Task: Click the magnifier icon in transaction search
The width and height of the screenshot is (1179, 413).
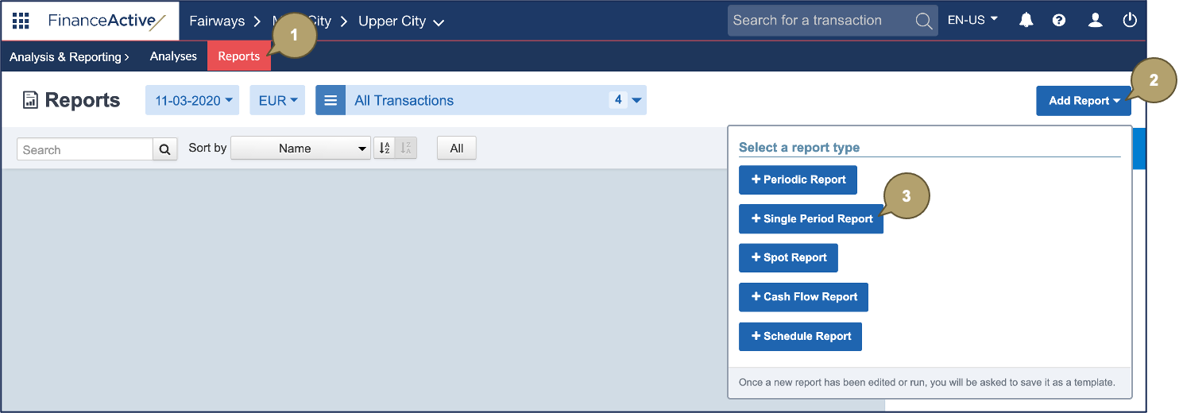Action: click(923, 21)
